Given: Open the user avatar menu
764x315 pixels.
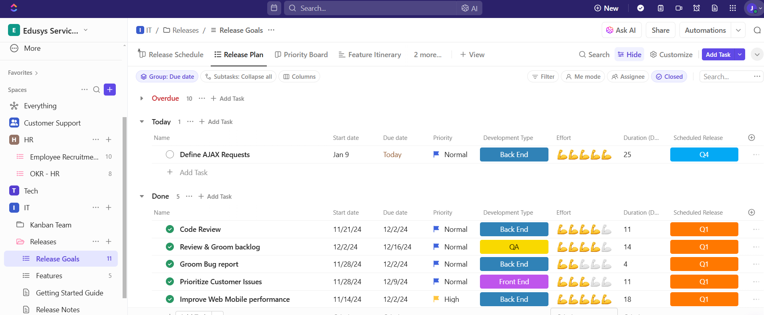Looking at the screenshot, I should pos(753,8).
